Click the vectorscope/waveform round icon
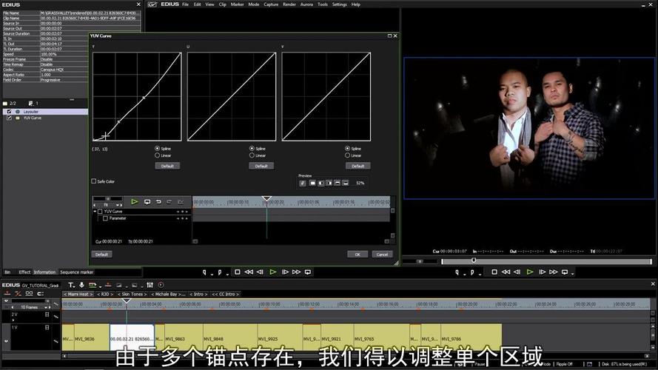Viewport: 658px width, 370px height. [161, 285]
